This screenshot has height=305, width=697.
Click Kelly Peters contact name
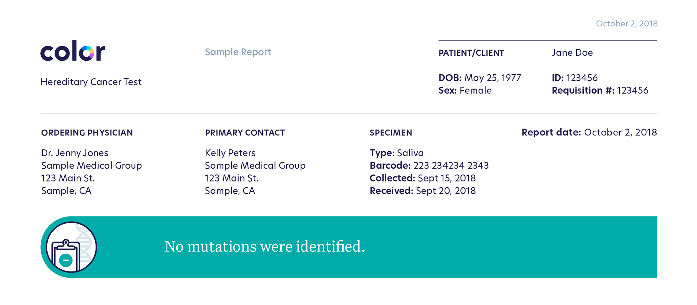point(230,153)
